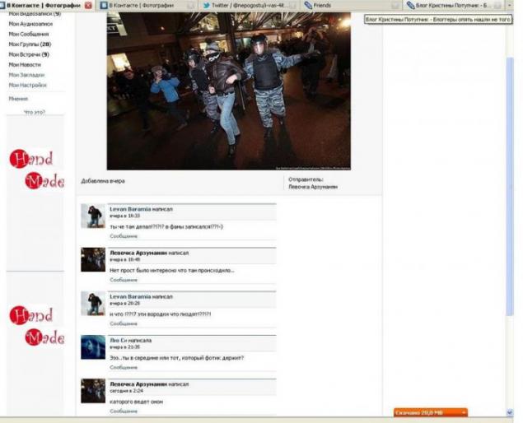The image size is (523, 423).
Task: Open Мои Встречи (9)
Action: coord(29,54)
